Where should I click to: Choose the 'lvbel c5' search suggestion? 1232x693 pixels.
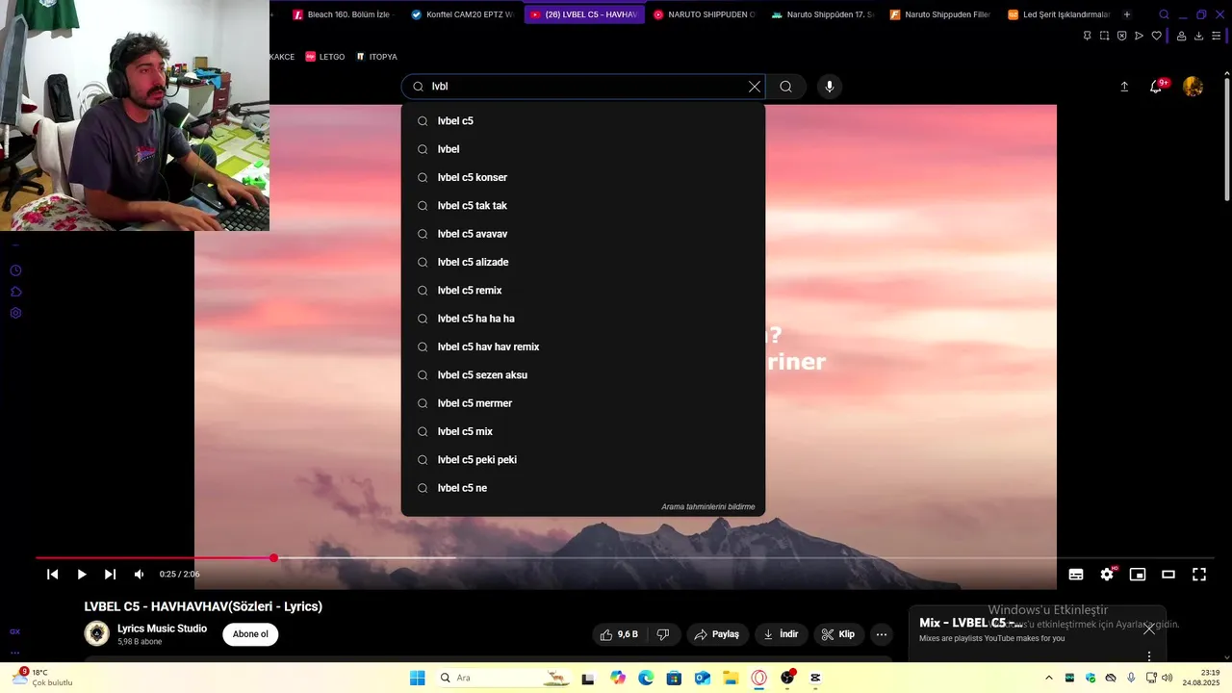click(583, 121)
